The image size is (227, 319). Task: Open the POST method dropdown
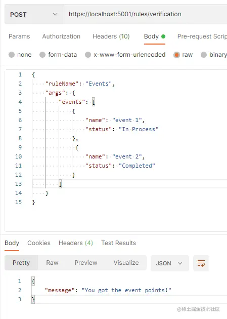point(34,15)
